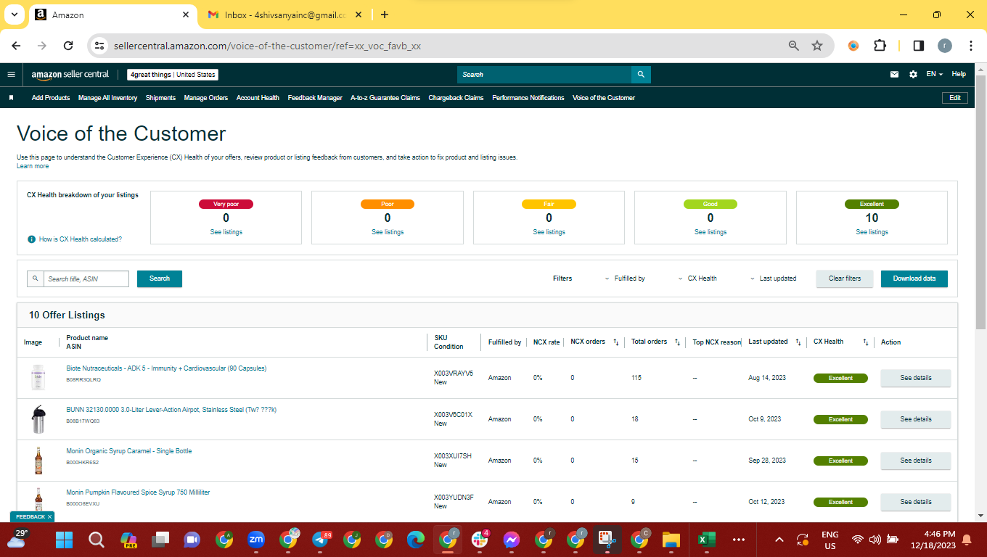987x557 pixels.
Task: Open the messages envelope icon
Action: (x=895, y=74)
